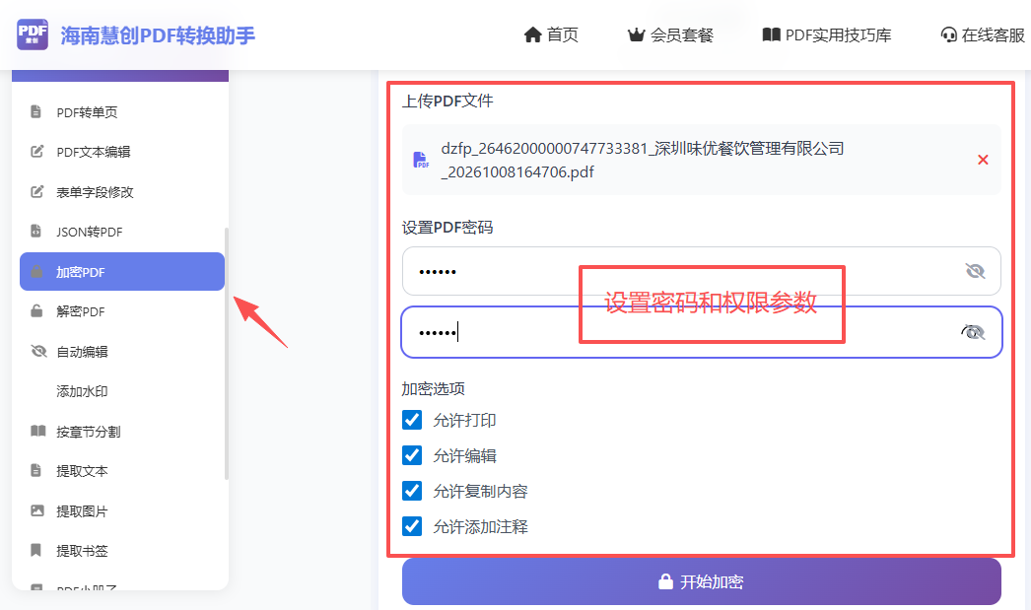
Task: Click the bookmark icon beside 提取书签
Action: (36, 550)
